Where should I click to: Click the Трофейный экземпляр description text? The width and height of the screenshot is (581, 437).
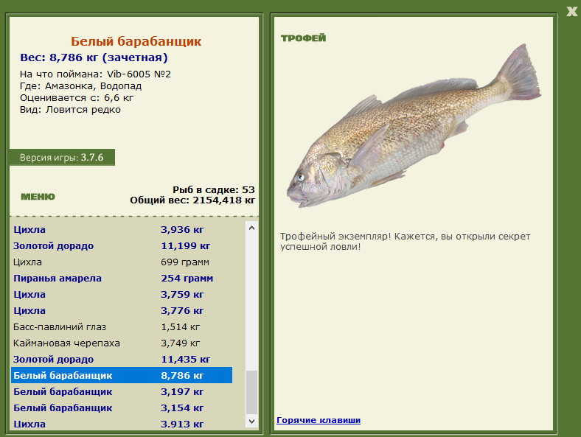click(405, 242)
